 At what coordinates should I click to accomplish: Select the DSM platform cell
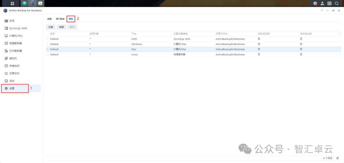pyautogui.click(x=134, y=39)
